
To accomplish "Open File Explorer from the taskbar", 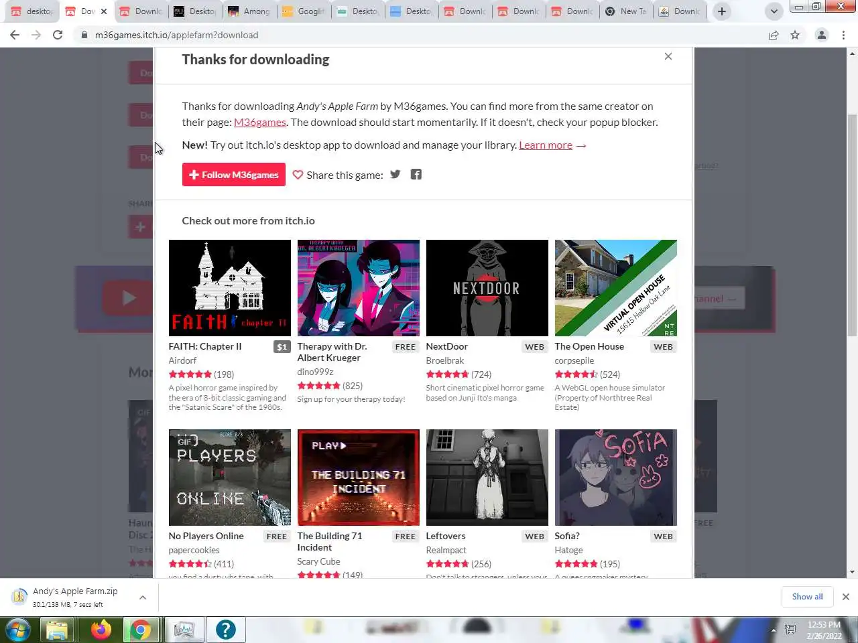I will click(x=57, y=630).
